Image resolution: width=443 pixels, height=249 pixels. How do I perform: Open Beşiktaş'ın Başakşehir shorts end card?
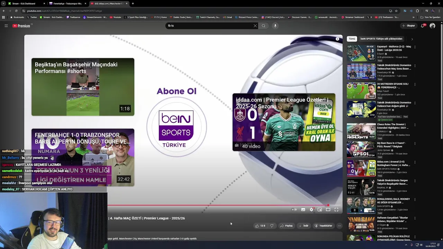83,87
